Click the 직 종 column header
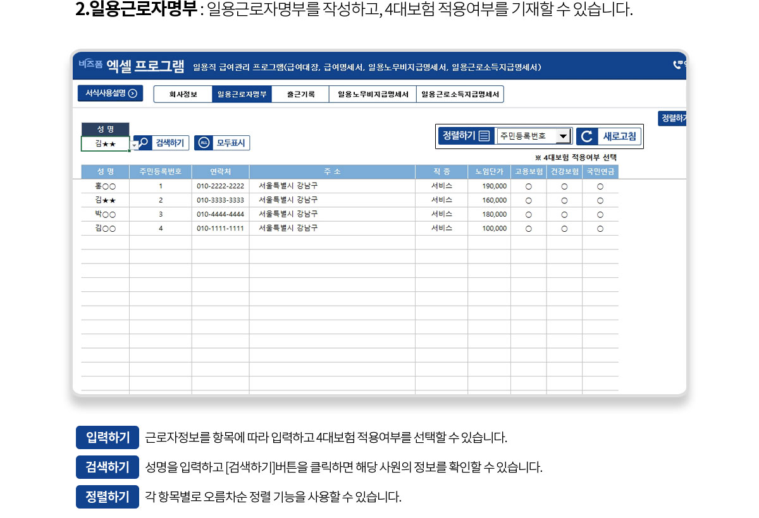Viewport: 759px width, 518px height. (441, 172)
